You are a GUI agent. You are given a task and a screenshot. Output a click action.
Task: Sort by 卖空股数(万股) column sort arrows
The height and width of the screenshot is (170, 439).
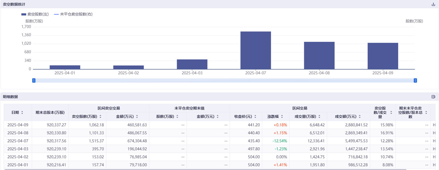(x=100, y=116)
